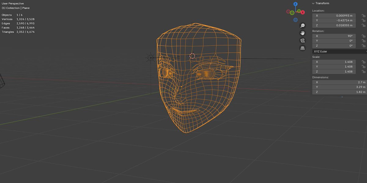Click the zoom magnifier viewport button

[302, 26]
